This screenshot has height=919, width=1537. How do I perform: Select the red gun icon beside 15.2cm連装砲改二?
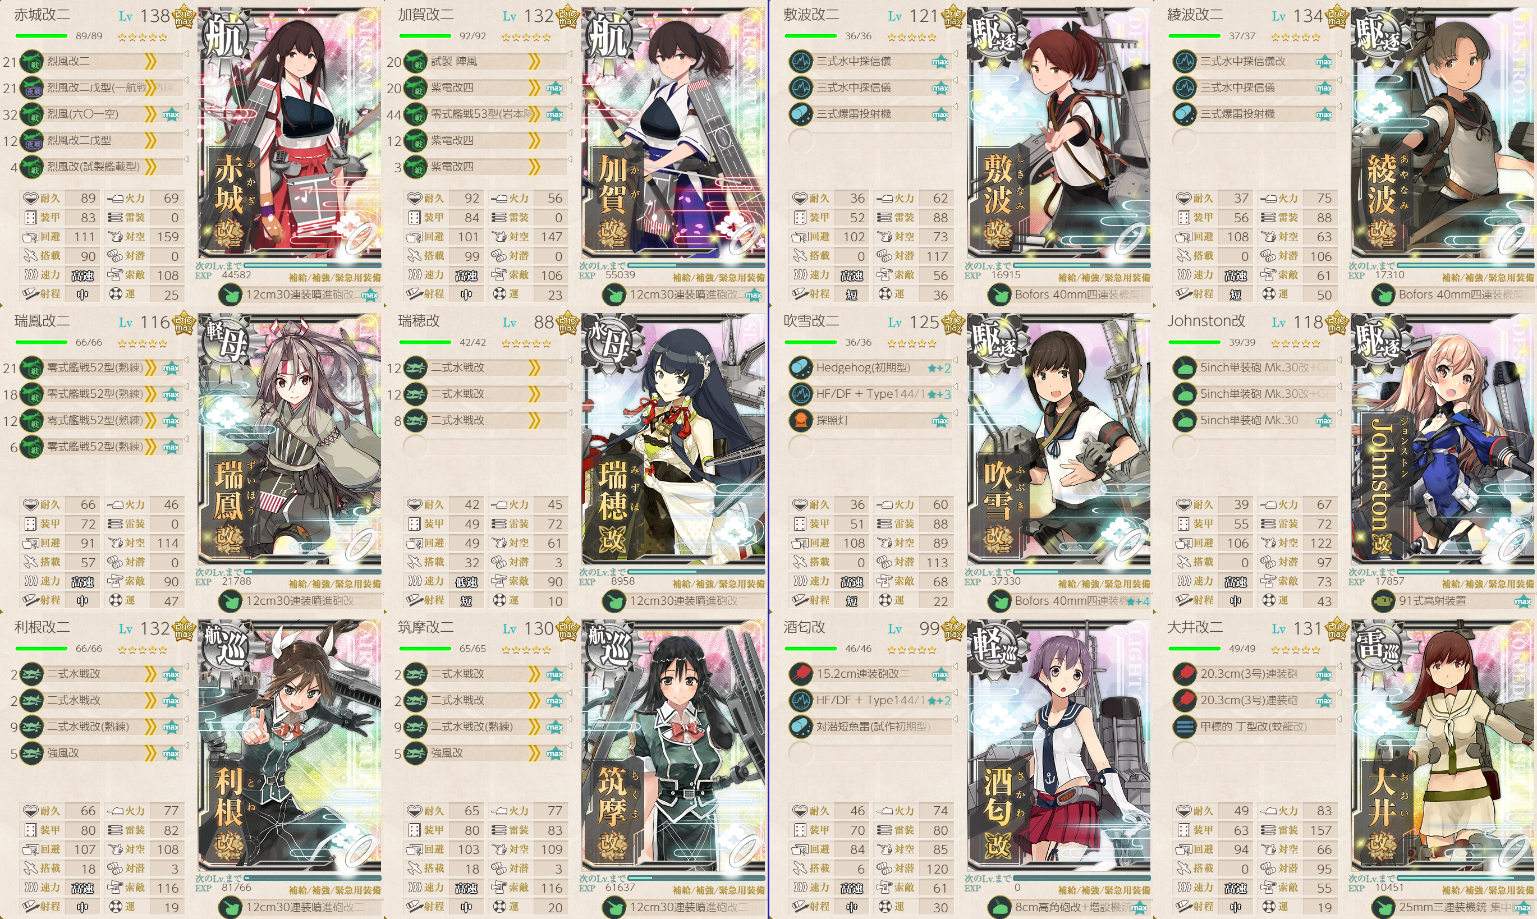click(x=801, y=674)
